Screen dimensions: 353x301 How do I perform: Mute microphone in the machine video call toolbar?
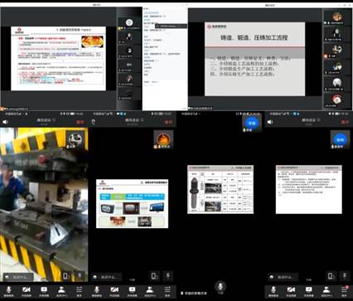(8, 291)
